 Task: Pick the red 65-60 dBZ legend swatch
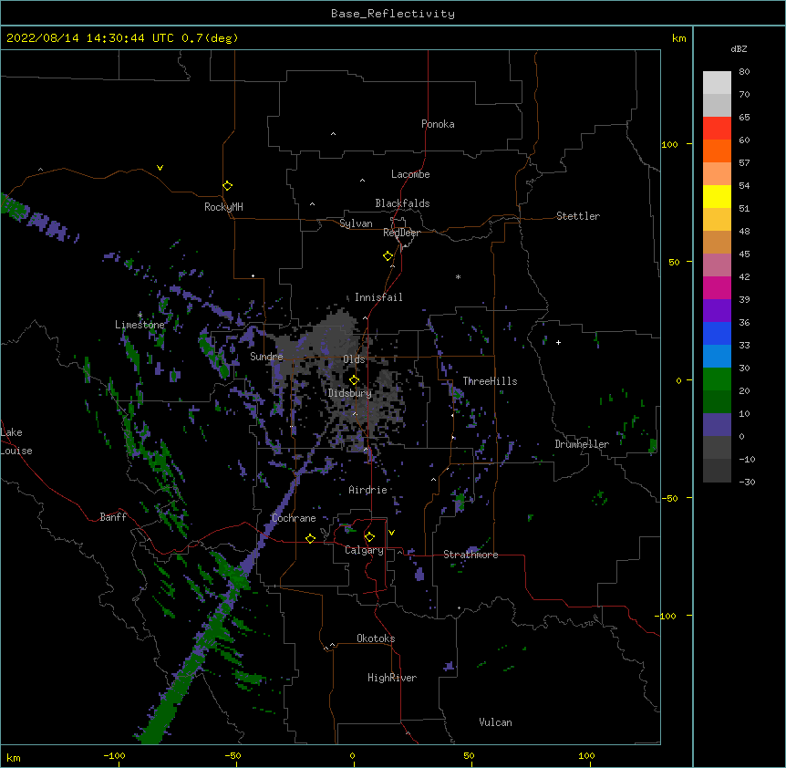point(717,128)
